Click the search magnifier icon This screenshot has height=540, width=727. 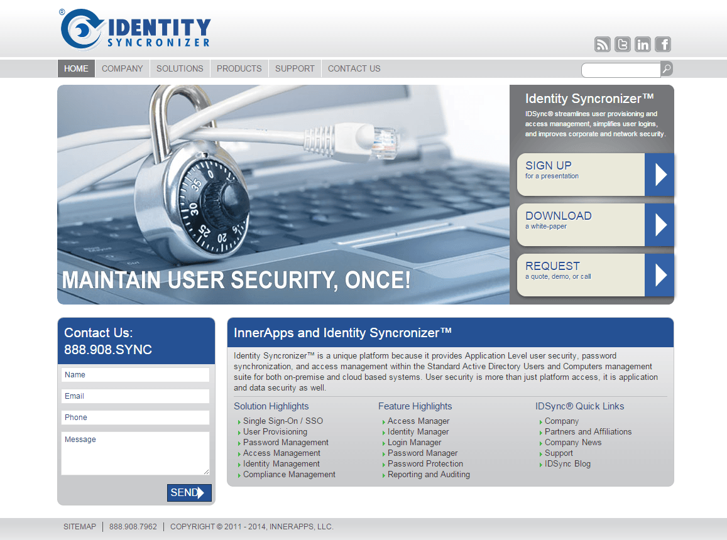666,68
